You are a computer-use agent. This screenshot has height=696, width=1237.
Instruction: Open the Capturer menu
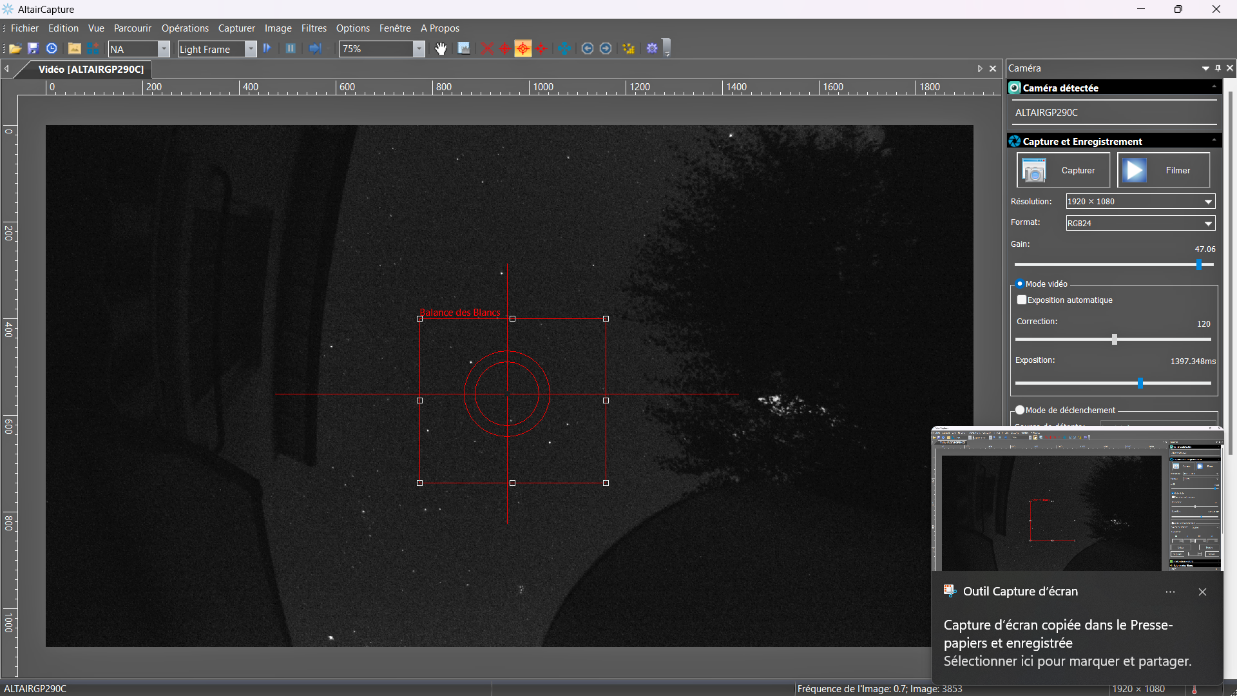pyautogui.click(x=236, y=28)
